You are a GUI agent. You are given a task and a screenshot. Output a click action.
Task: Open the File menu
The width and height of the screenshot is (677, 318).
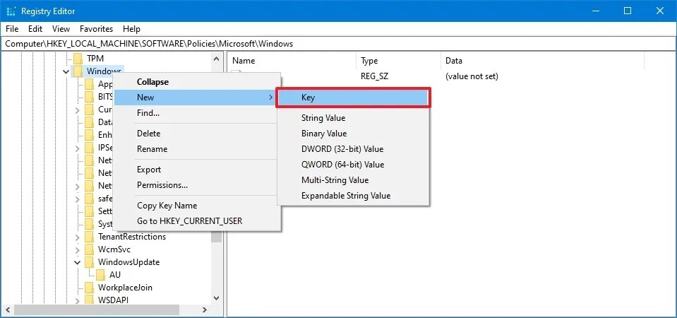pos(12,29)
